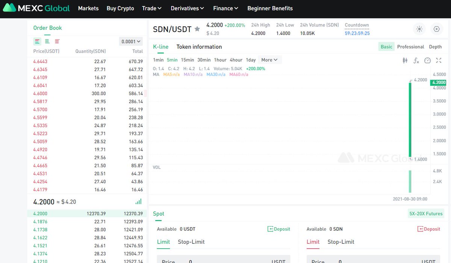Screen dimensions: 451x263
Task: Expand chart to fullscreen
Action: tap(439, 60)
